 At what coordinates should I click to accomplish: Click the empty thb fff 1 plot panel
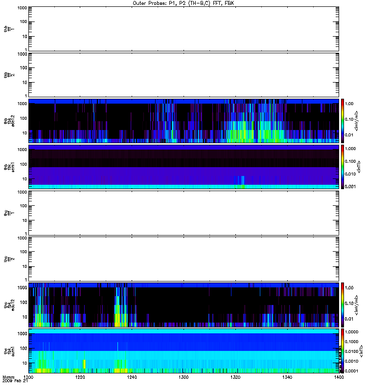[x=183, y=29]
